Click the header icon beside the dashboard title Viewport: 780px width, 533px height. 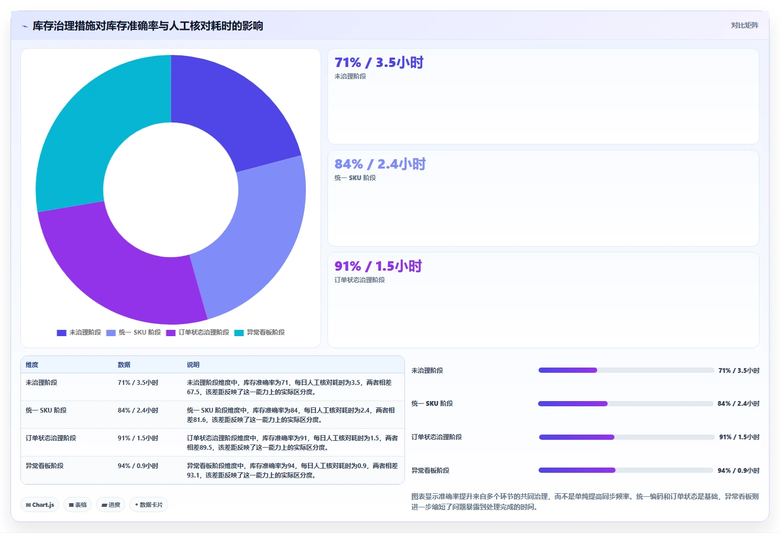click(25, 26)
